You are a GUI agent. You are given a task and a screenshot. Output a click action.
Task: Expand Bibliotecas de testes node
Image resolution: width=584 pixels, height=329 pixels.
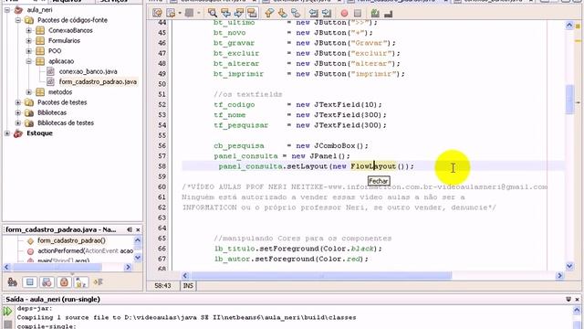click(x=18, y=122)
